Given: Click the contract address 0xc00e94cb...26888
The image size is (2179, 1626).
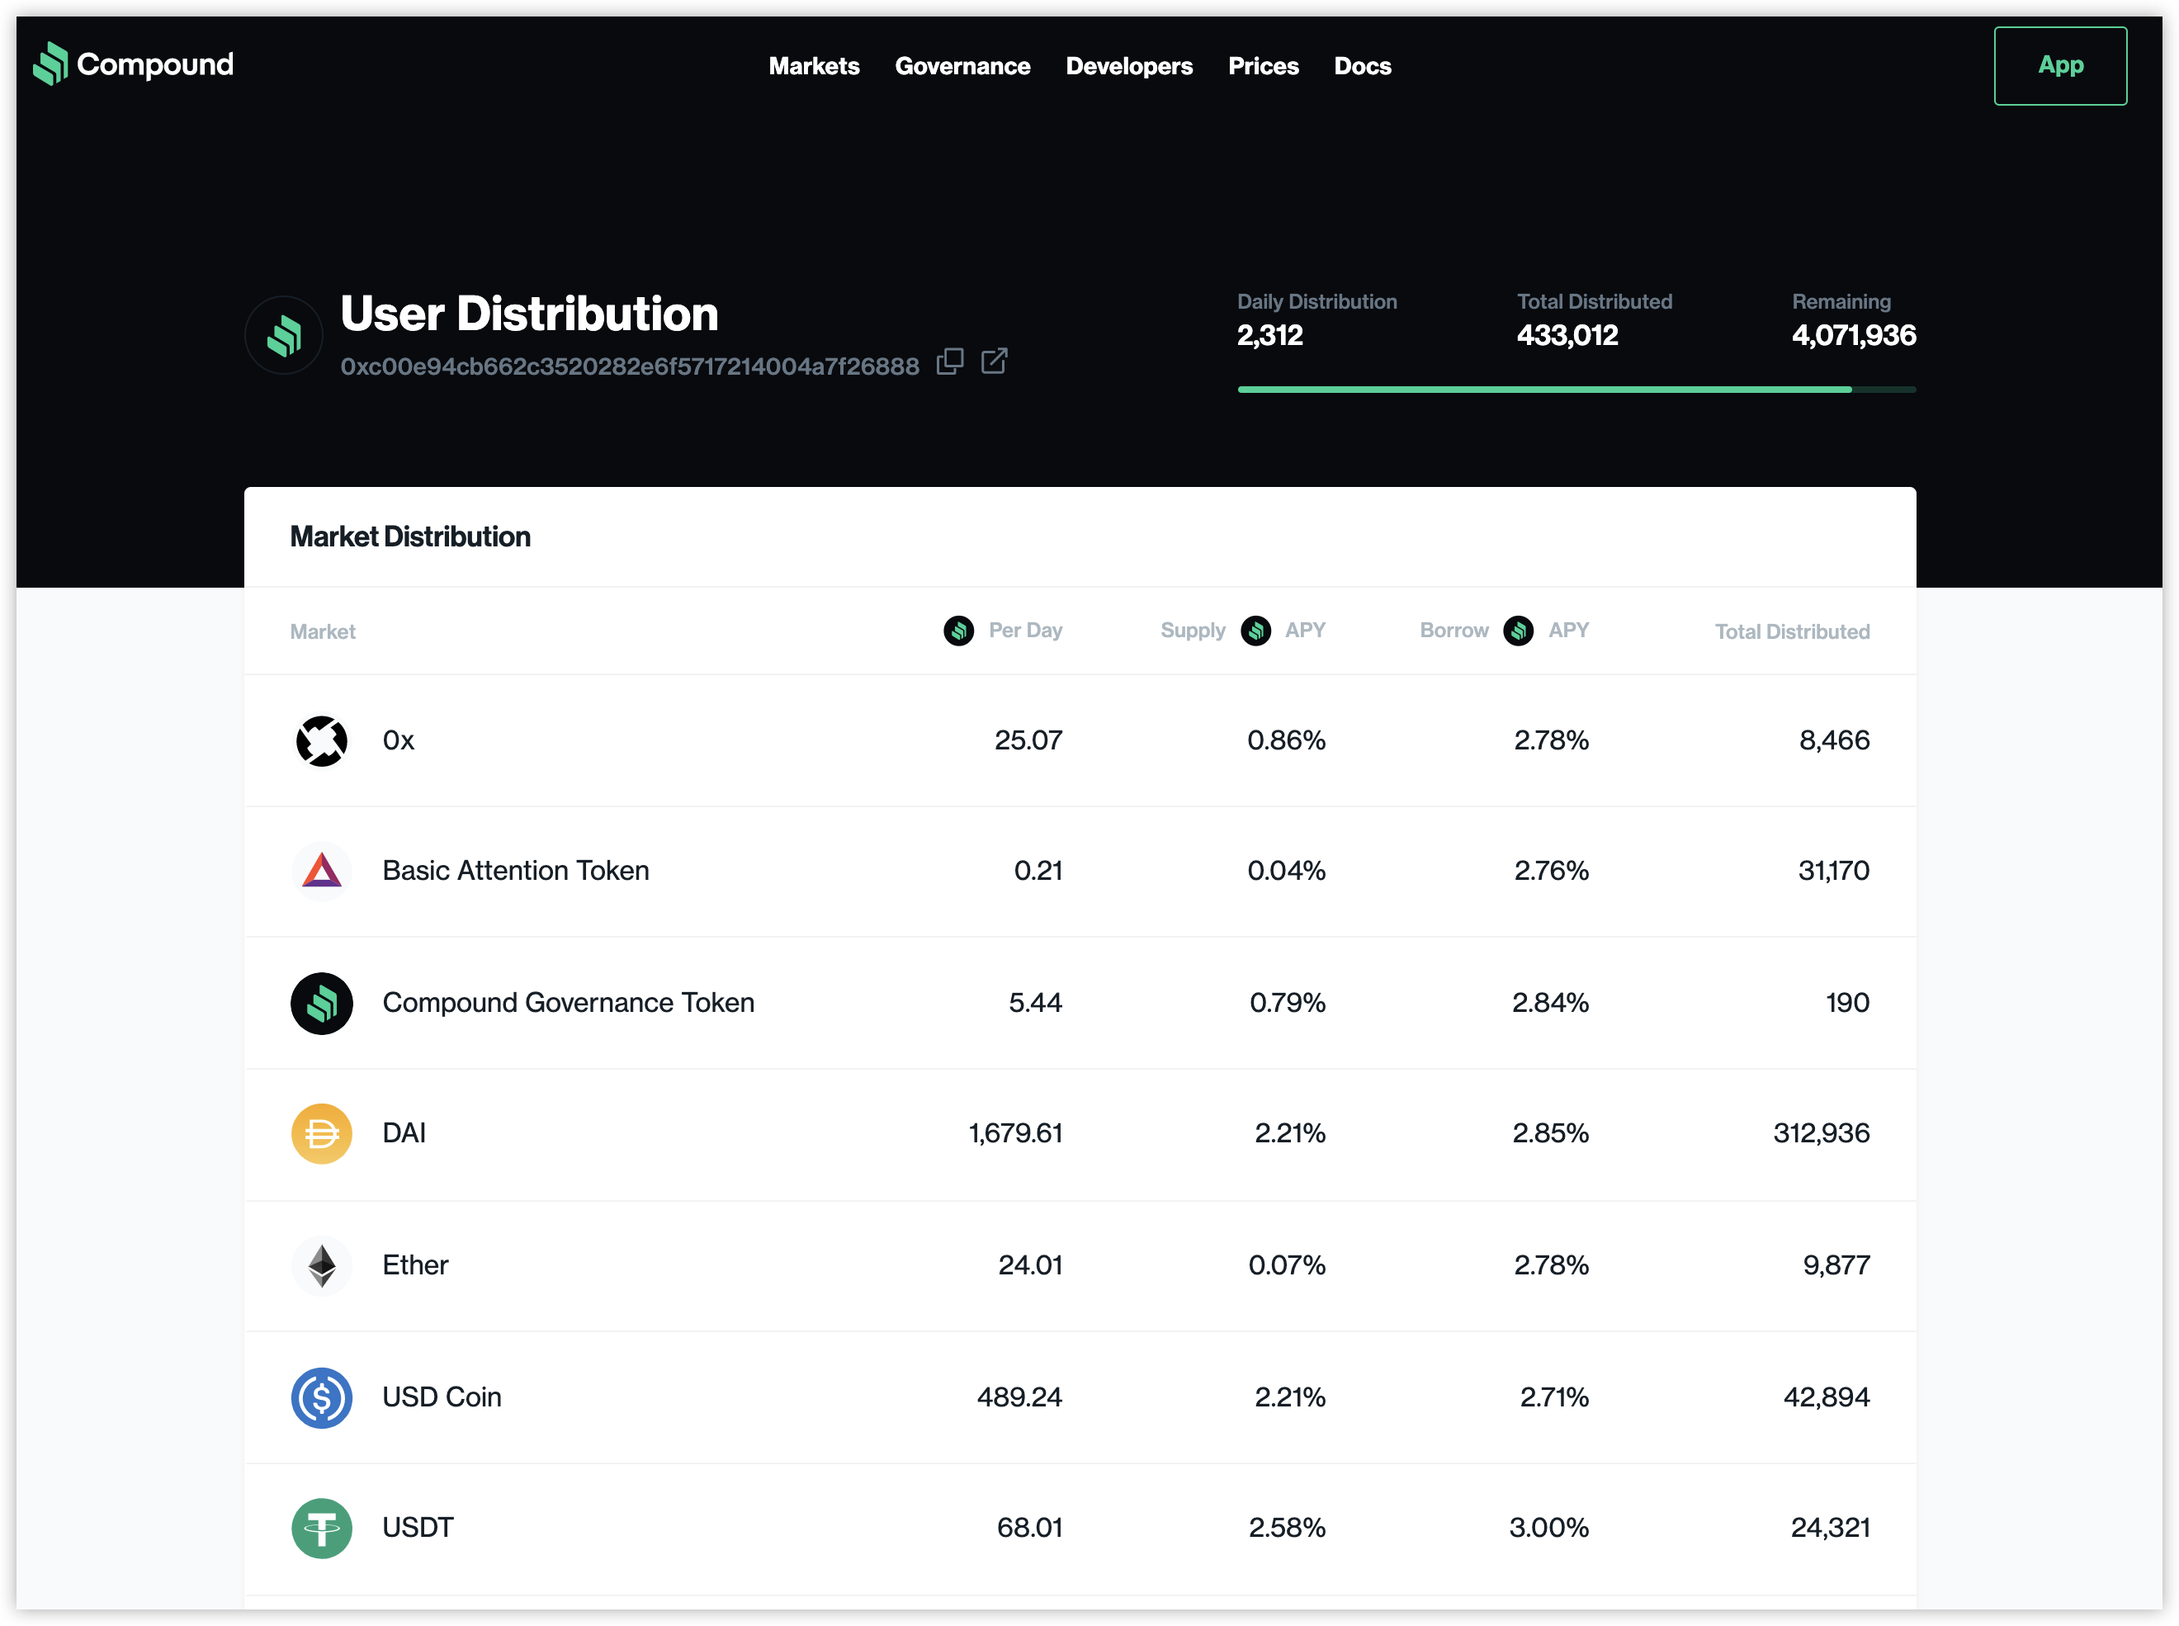Looking at the screenshot, I should click(x=630, y=366).
